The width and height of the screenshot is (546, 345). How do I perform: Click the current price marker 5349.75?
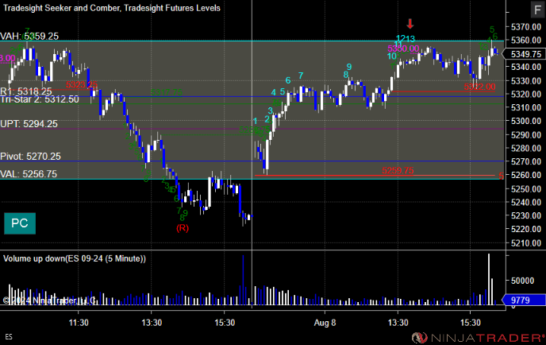click(525, 54)
